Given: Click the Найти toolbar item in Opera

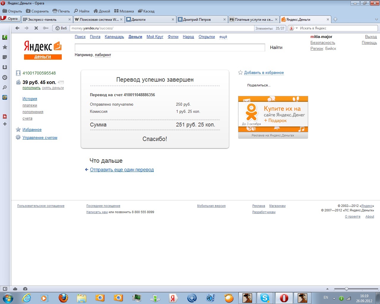Looking at the screenshot, I should [x=82, y=11].
